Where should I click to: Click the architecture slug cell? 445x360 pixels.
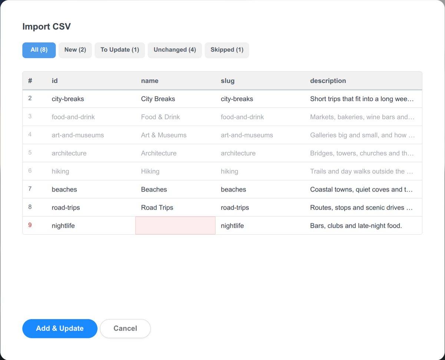(x=260, y=153)
